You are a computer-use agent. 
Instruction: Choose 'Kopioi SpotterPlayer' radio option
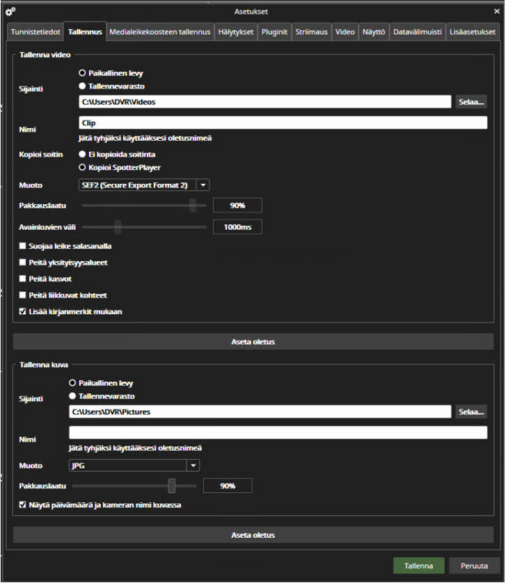click(82, 168)
